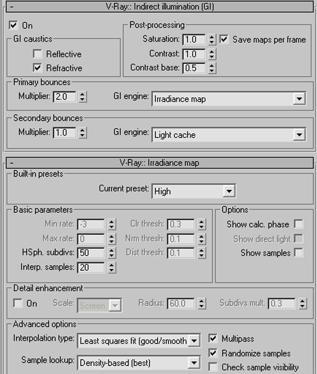Click the Interp. samples input field

[91, 267]
